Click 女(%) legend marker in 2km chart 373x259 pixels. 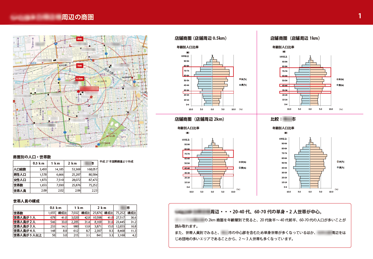(x=240, y=162)
